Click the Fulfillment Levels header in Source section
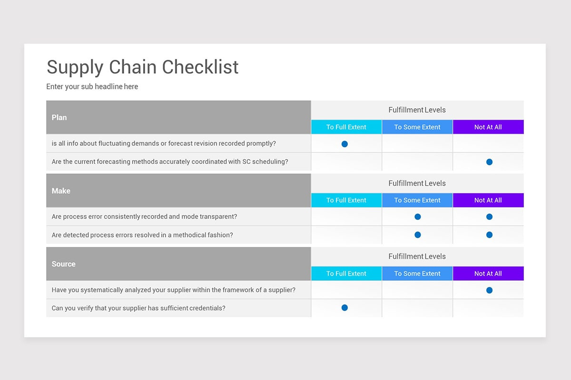The image size is (571, 380). (x=417, y=256)
